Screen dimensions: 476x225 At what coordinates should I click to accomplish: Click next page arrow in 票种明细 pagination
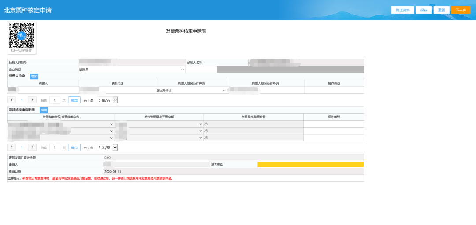pyautogui.click(x=32, y=148)
